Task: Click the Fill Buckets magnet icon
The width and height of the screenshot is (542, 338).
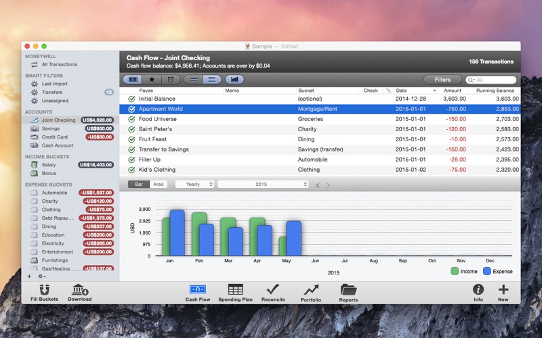Action: tap(44, 290)
